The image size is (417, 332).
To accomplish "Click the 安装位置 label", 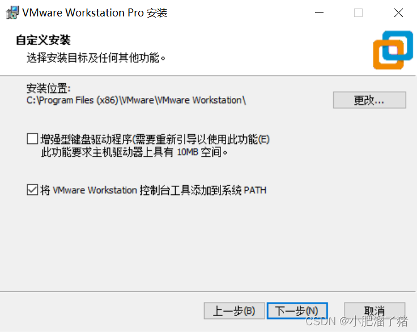I will [48, 88].
